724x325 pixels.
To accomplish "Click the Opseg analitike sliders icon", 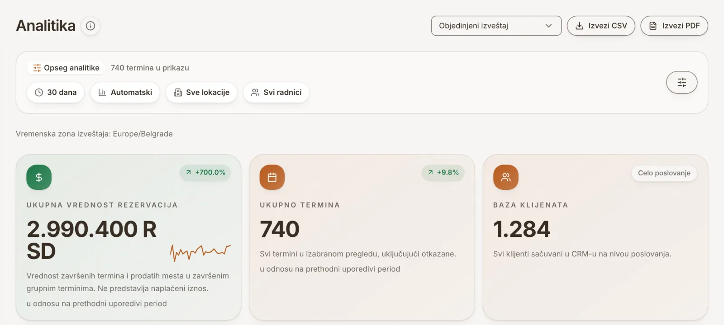I will (x=37, y=68).
